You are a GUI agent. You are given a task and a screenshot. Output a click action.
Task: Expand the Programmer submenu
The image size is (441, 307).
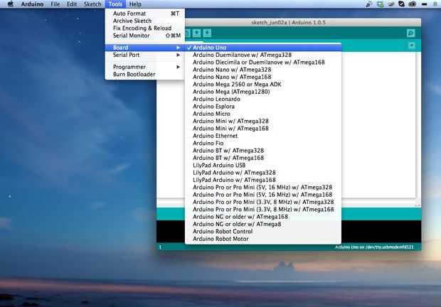pyautogui.click(x=145, y=67)
